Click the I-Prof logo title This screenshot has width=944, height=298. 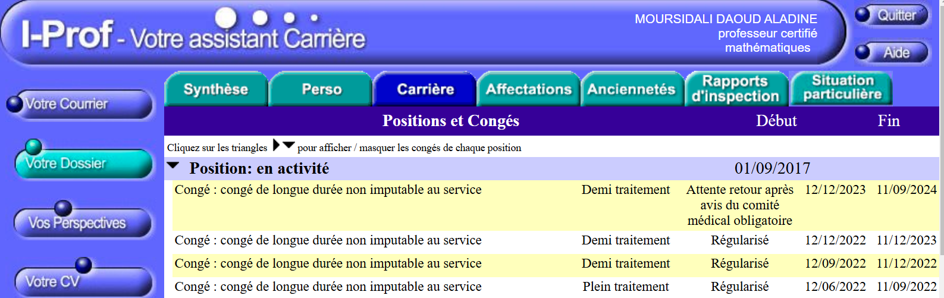click(193, 34)
